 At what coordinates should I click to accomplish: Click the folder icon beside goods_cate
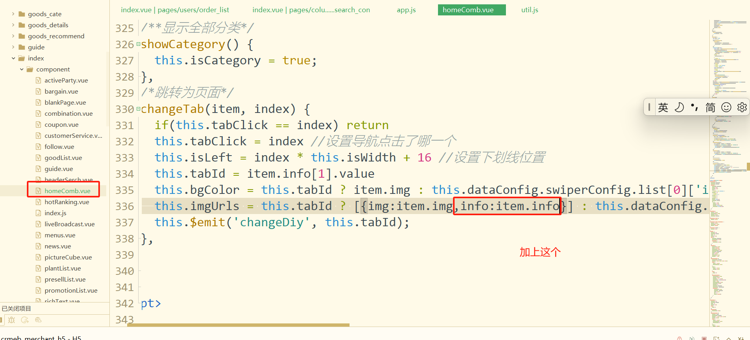[x=22, y=14]
